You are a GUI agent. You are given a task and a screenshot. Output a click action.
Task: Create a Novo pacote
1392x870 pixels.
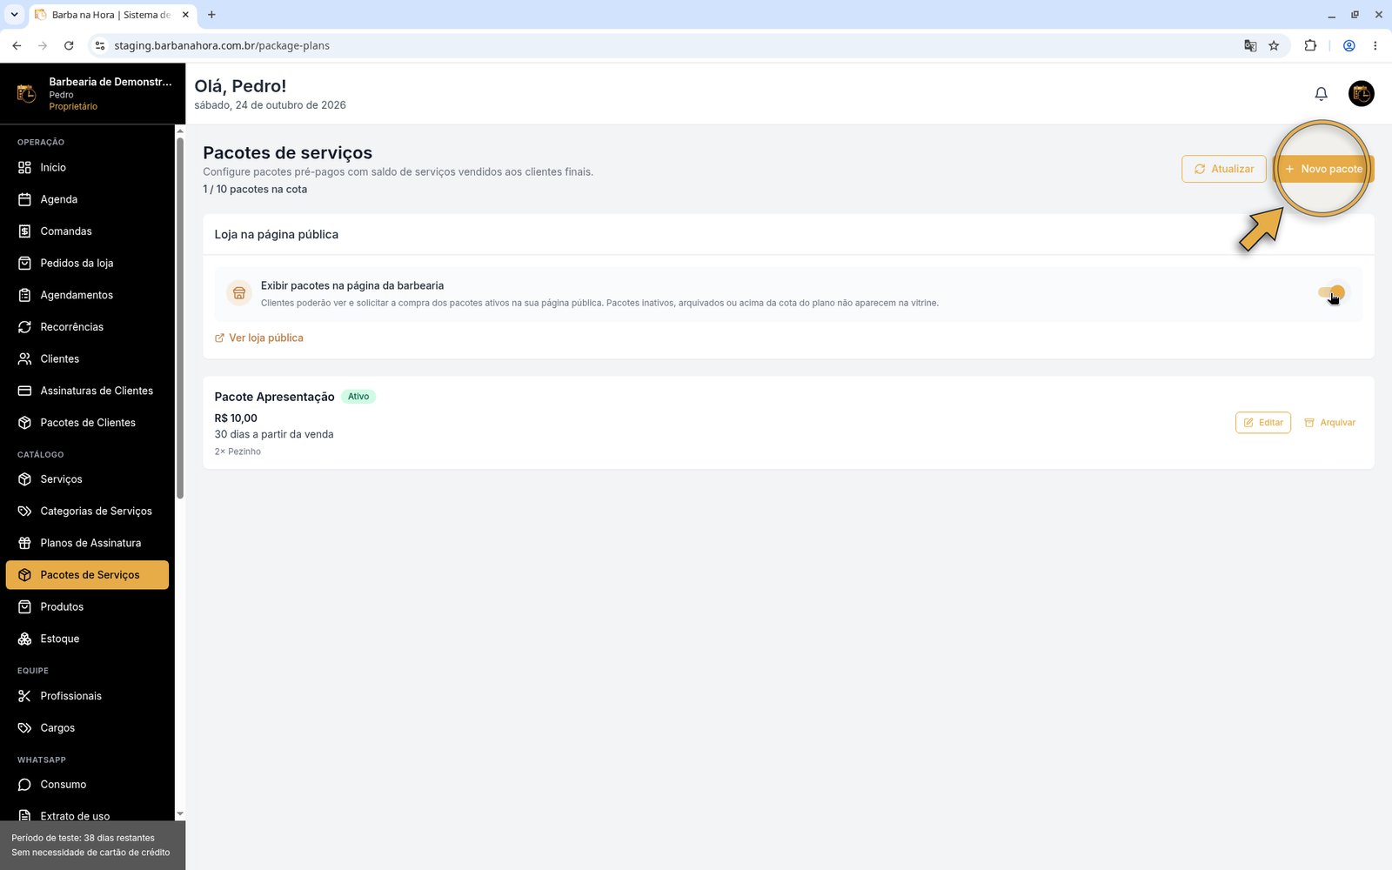point(1323,169)
